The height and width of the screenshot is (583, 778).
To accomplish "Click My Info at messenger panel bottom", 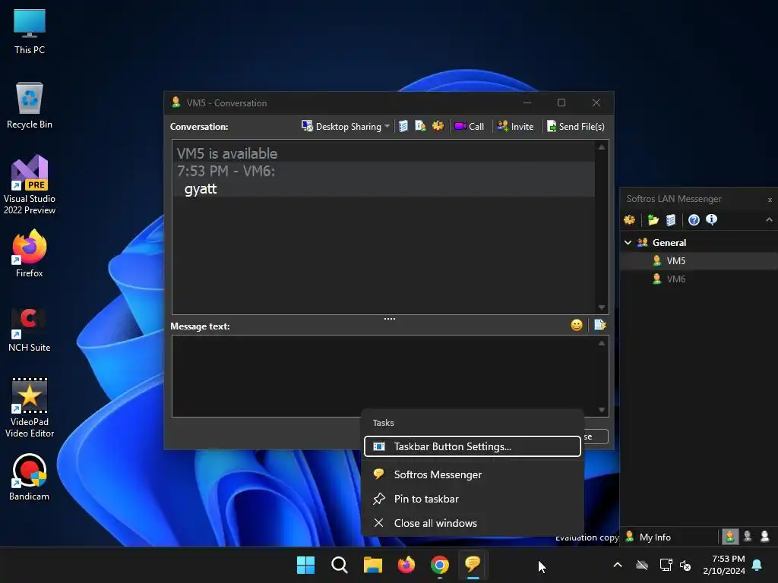I will pos(649,537).
